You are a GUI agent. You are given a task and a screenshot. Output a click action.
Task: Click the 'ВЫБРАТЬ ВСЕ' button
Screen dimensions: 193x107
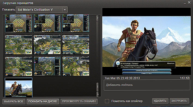coord(14,101)
